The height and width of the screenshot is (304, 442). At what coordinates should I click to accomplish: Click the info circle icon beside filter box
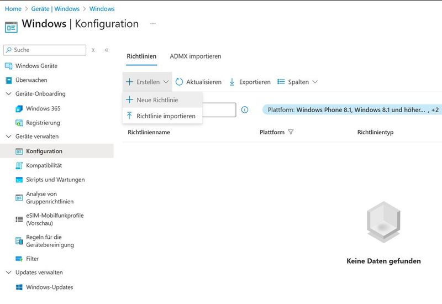point(245,109)
